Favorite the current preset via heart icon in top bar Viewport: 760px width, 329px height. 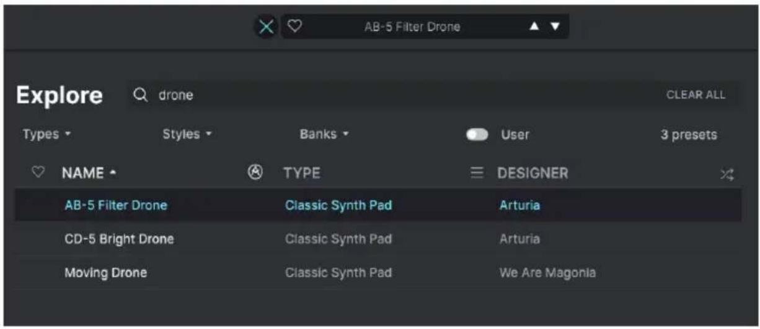tap(294, 27)
